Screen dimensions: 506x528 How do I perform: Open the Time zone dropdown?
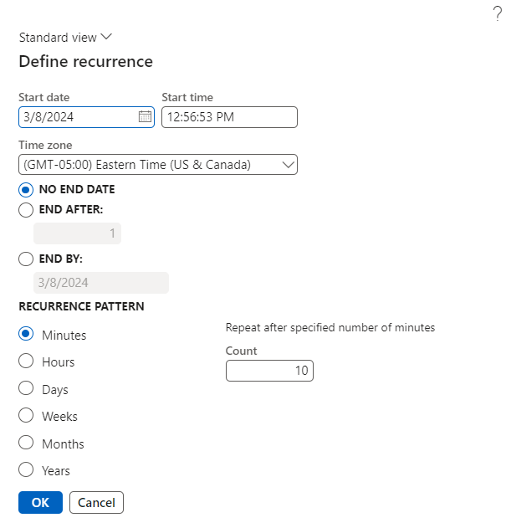click(x=289, y=164)
